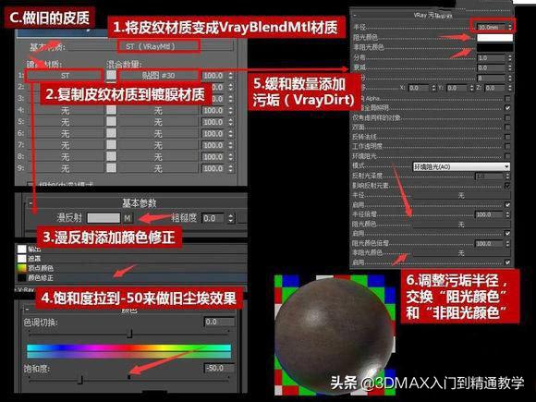Open coat material 1 ST slot

coord(65,76)
